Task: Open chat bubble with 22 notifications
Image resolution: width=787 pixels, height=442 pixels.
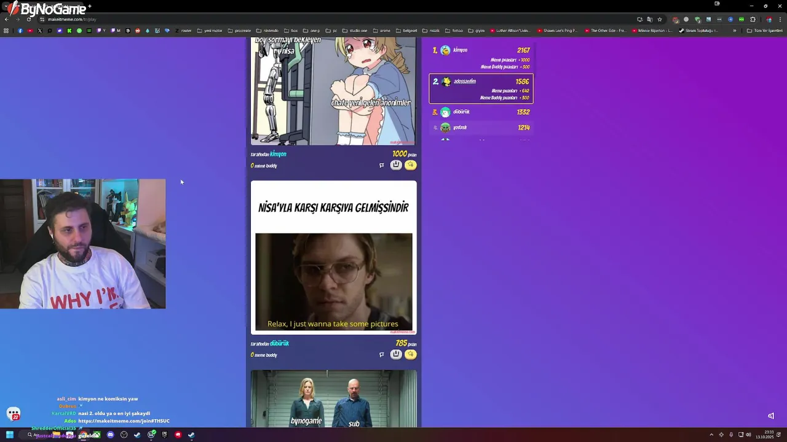Action: pos(14,414)
